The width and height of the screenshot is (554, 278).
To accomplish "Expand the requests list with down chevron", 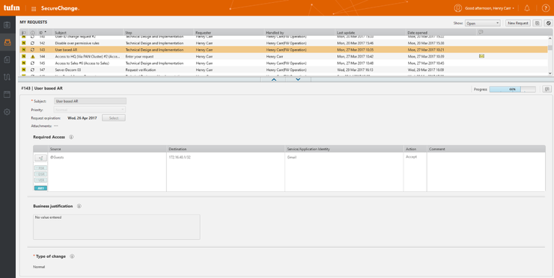I will [x=298, y=79].
